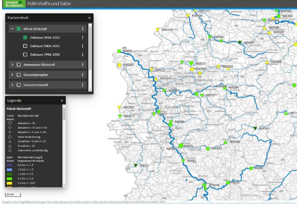This screenshot has height=204, width=297.
Task: Select yellow square marker NW392
Action: (119, 65)
